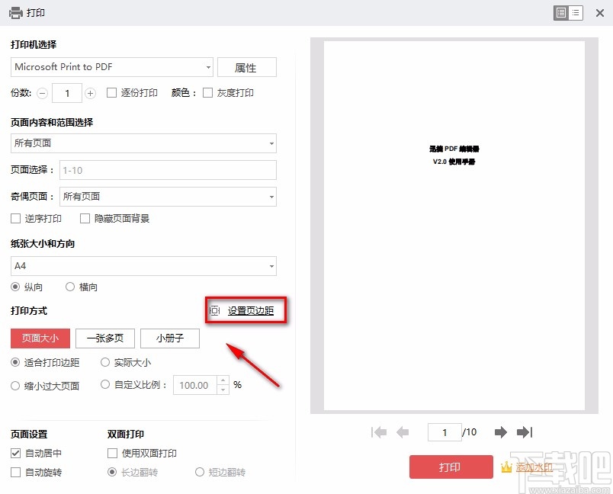Go to the previous page arrow icon
This screenshot has width=613, height=494.
tap(402, 432)
